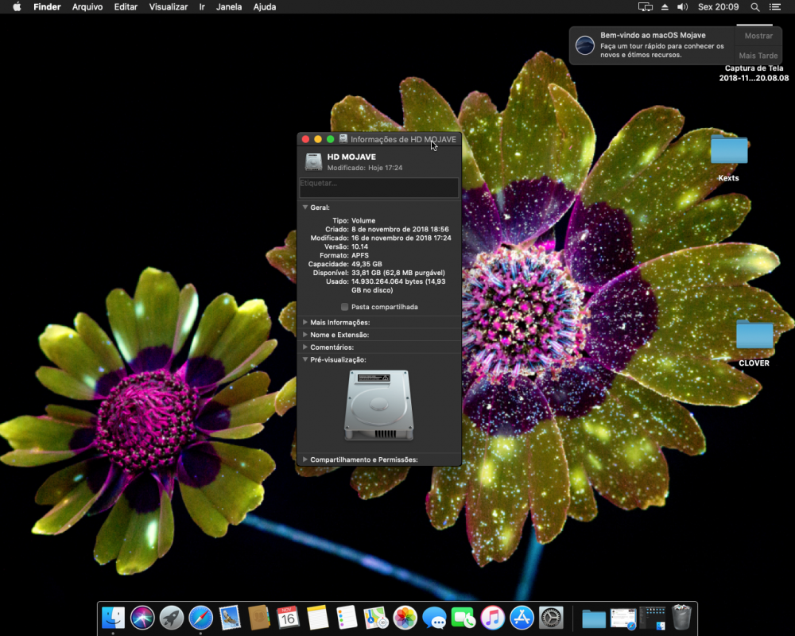Viewport: 795px width, 636px height.
Task: Expand Compartilhamento e Permissões section
Action: tap(305, 460)
